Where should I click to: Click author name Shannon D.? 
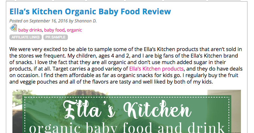tap(85, 21)
